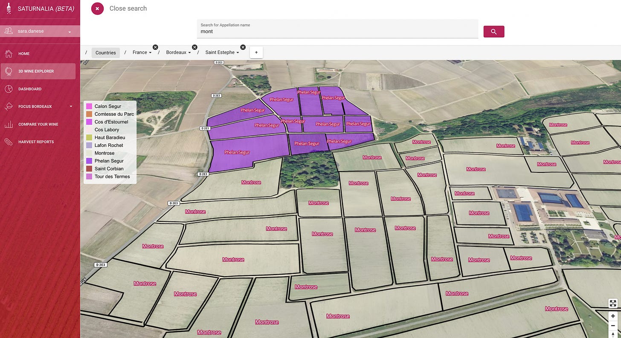
Task: Click the user avatar icon beside sara.danese
Action: (9, 31)
